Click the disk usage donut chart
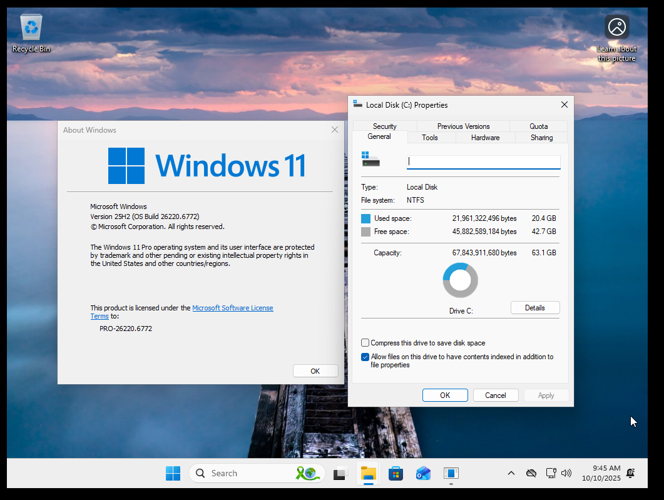Viewport: 664px width, 500px height. (x=461, y=280)
